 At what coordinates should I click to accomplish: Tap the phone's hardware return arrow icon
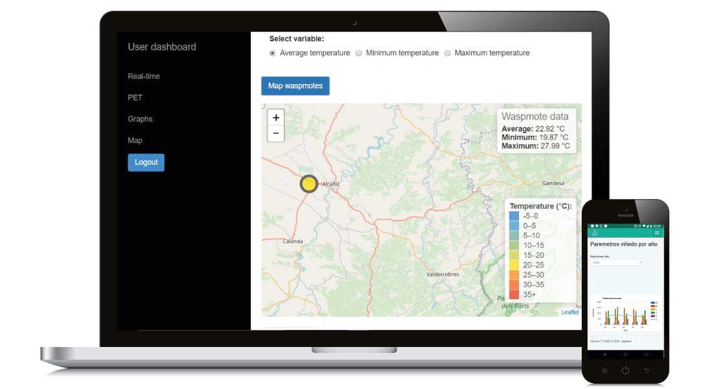646,370
